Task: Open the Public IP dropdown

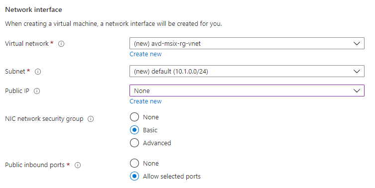Action: (247, 91)
